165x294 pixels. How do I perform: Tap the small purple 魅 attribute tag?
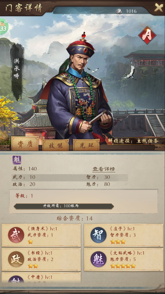(17, 160)
